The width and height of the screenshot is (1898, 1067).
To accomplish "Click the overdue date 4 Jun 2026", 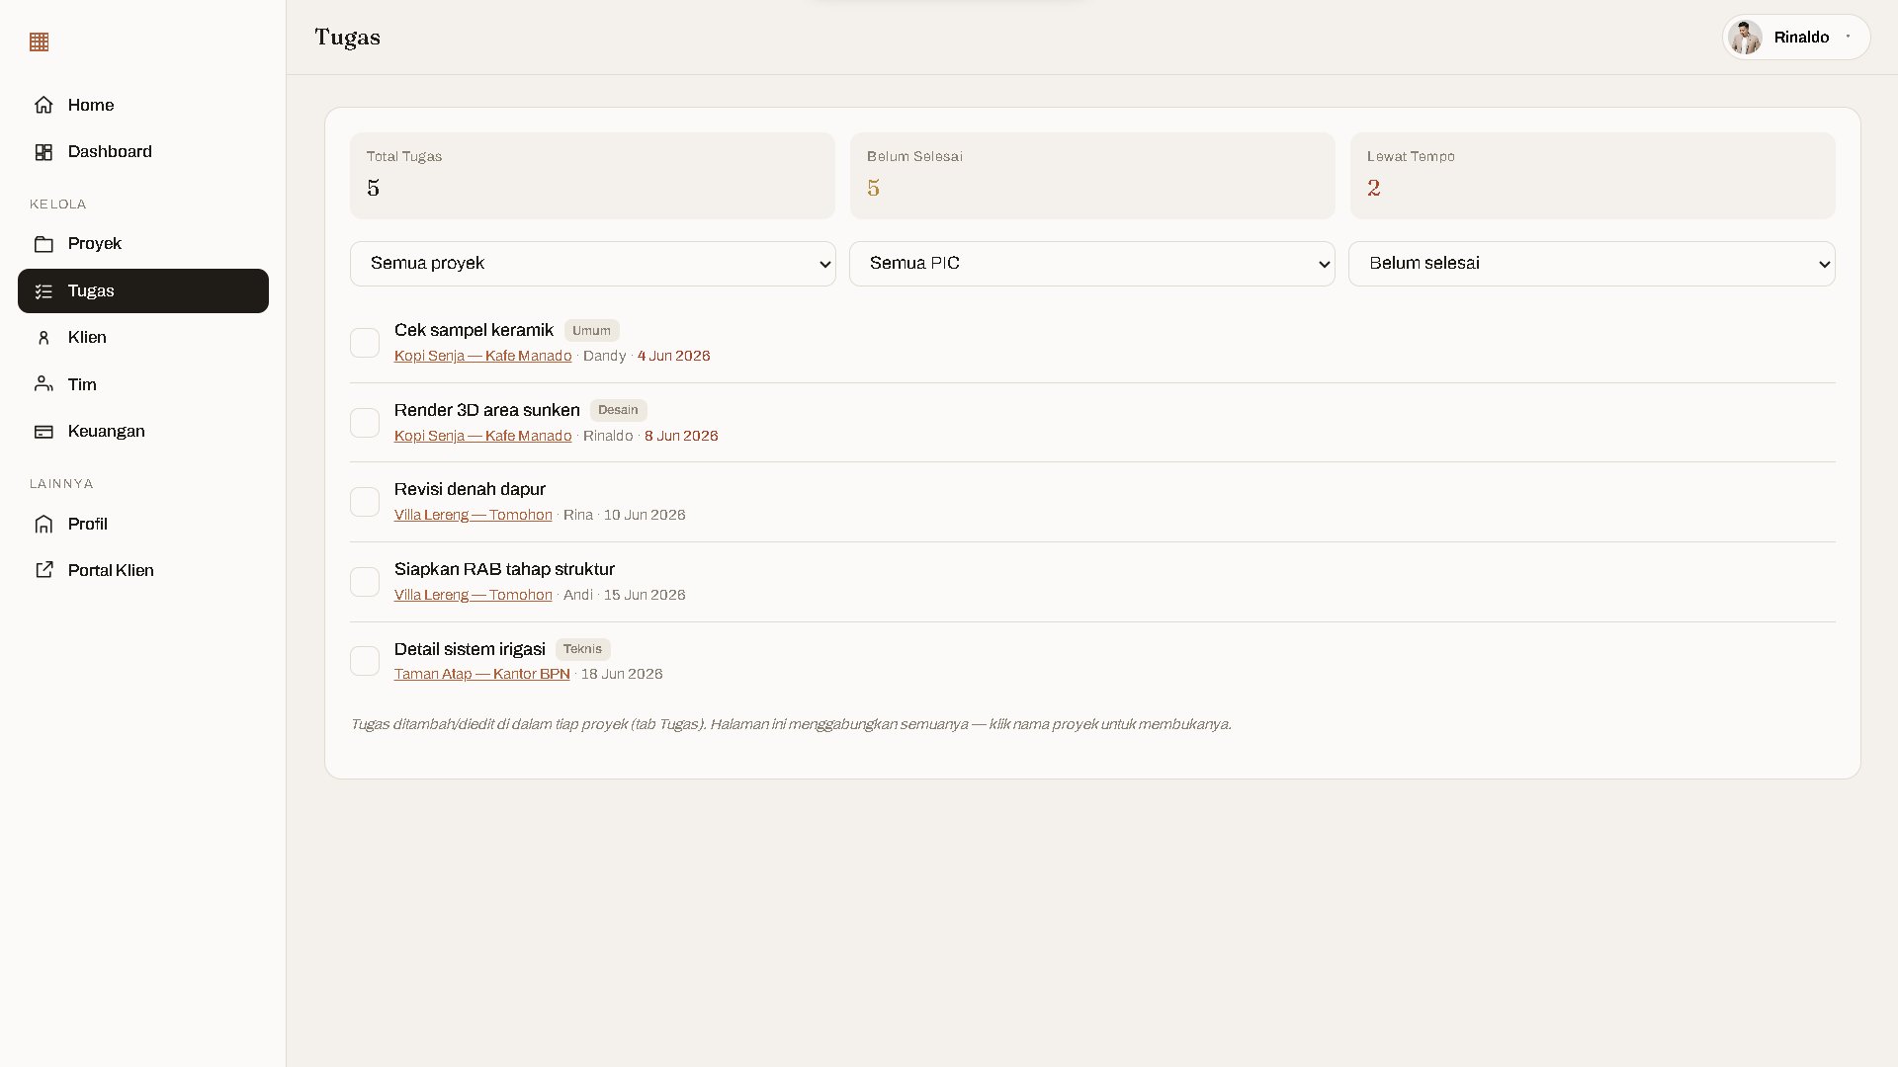I will tap(673, 356).
